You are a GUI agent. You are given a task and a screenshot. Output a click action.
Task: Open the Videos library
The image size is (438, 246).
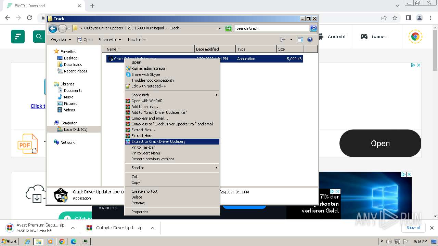click(69, 110)
